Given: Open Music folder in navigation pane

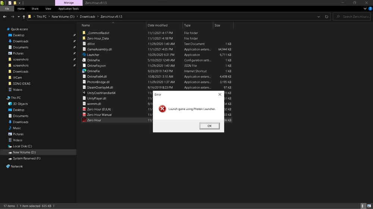Looking at the screenshot, I should click(17, 128).
